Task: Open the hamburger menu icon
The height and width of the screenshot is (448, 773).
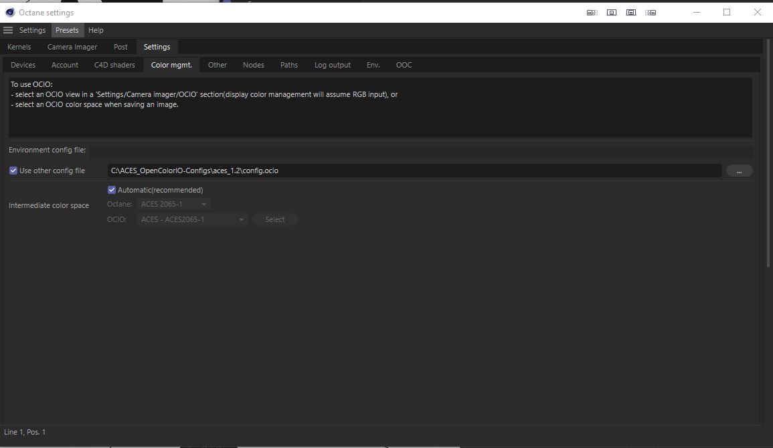Action: 8,30
